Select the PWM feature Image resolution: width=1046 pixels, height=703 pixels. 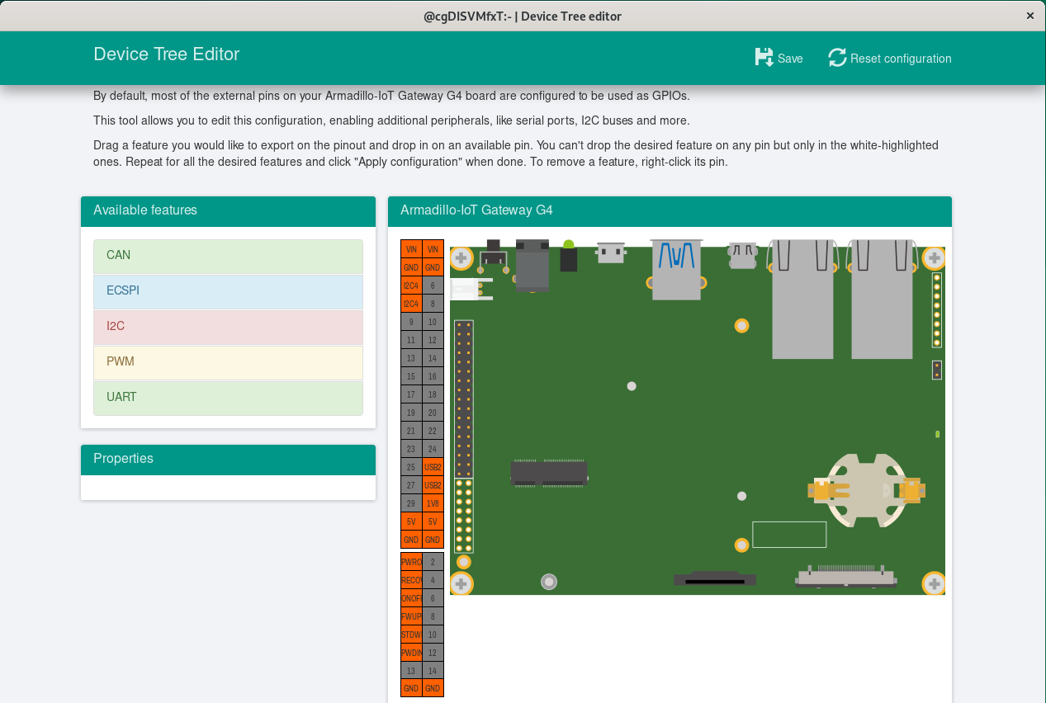(228, 362)
